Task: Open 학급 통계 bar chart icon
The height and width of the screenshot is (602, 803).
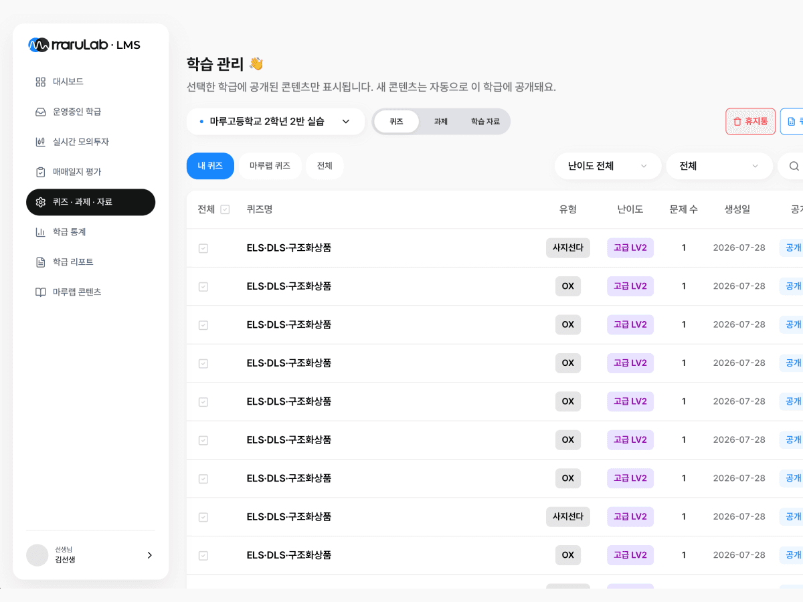Action: click(x=41, y=232)
